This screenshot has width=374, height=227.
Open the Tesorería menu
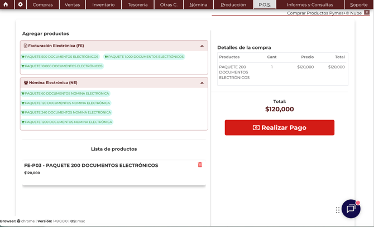point(138,4)
